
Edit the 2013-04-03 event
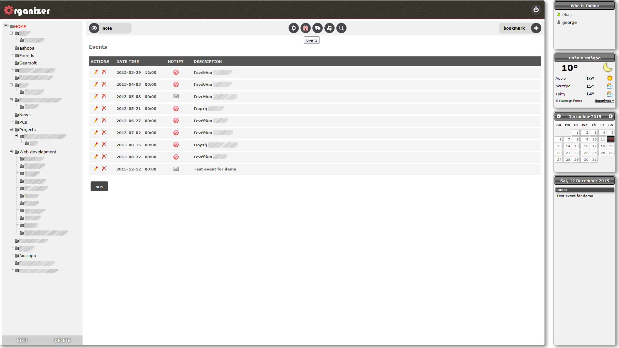pos(96,84)
